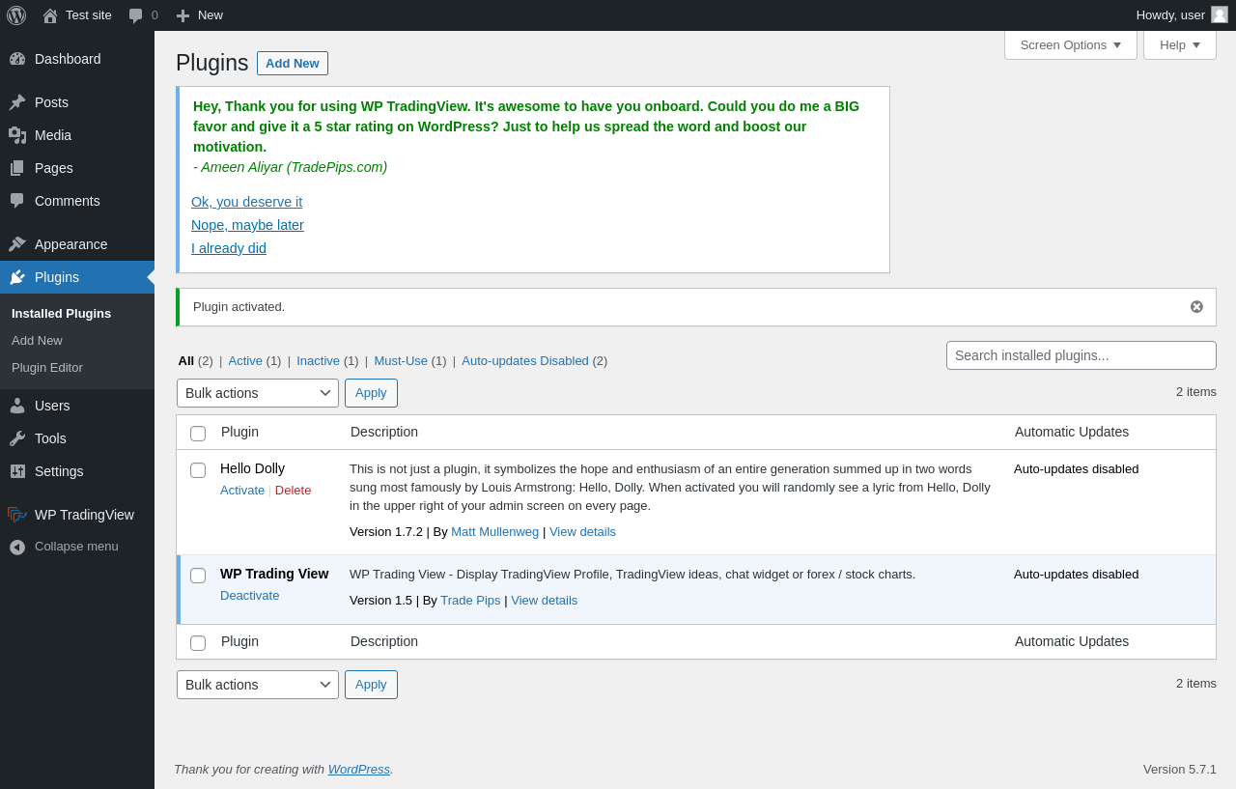Screen dimensions: 1236x789
Task: Dismiss the Plugin activated notice
Action: (1196, 306)
